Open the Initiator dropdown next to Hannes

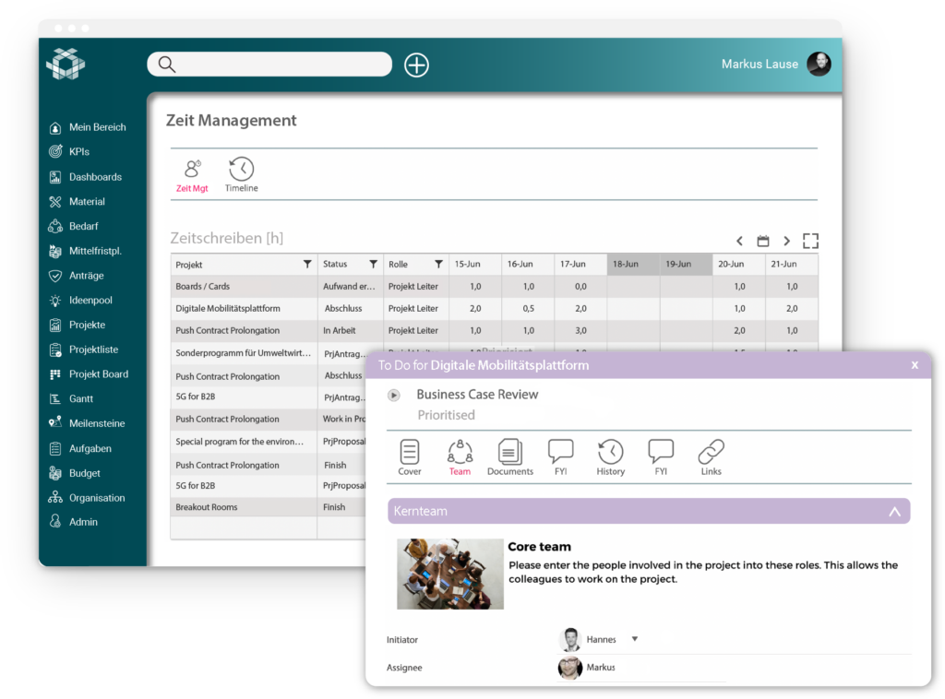pos(635,639)
